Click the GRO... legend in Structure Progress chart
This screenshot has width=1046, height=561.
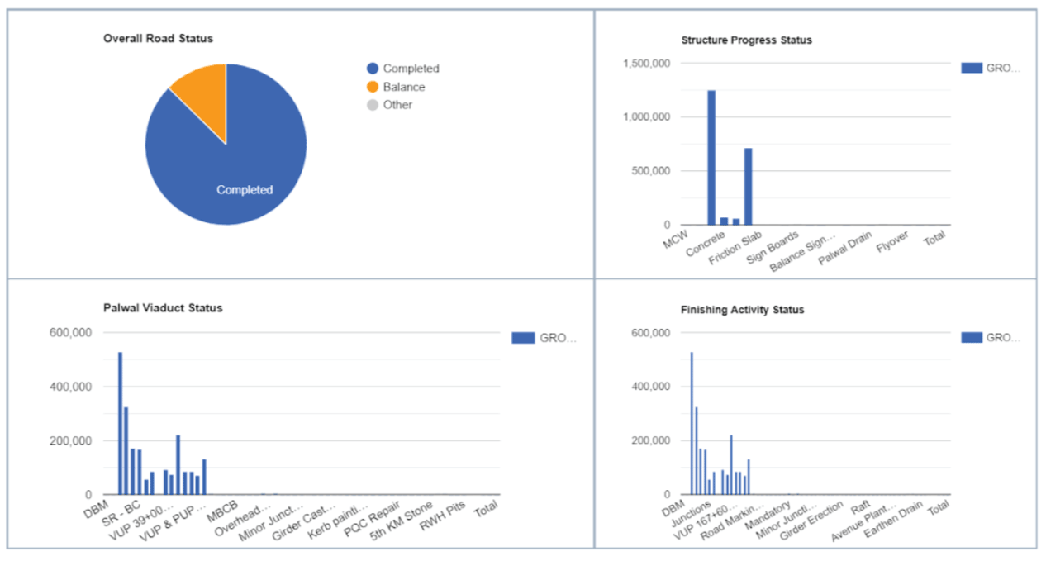(991, 68)
